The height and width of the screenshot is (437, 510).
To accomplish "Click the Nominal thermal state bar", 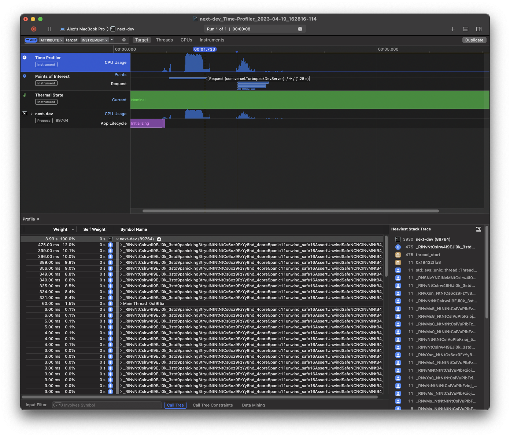I will [x=310, y=100].
